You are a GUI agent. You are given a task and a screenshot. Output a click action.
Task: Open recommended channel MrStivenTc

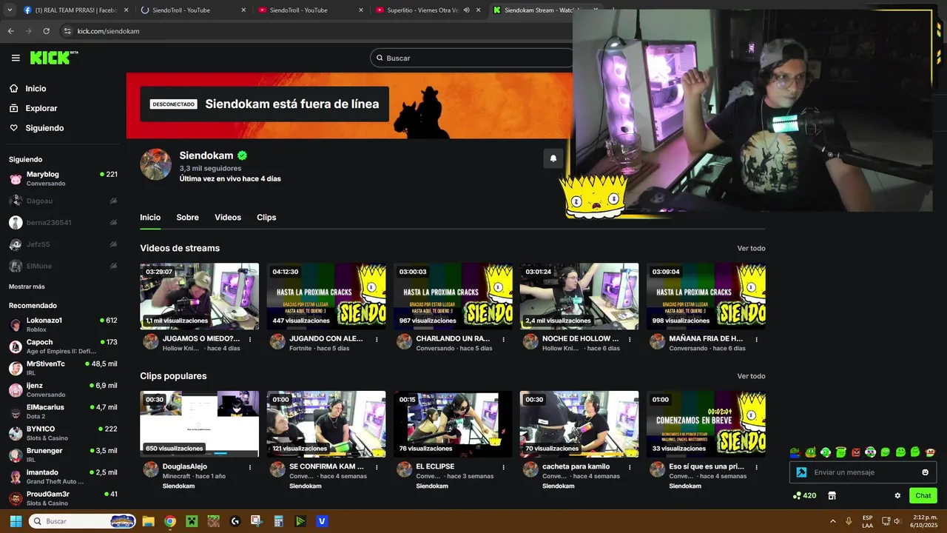coord(63,368)
